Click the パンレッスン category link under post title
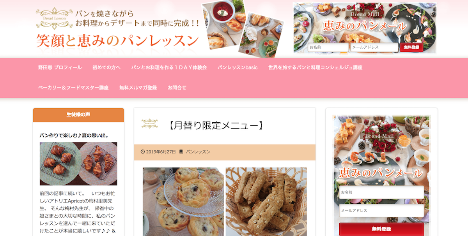This screenshot has width=468, height=236. 198,152
